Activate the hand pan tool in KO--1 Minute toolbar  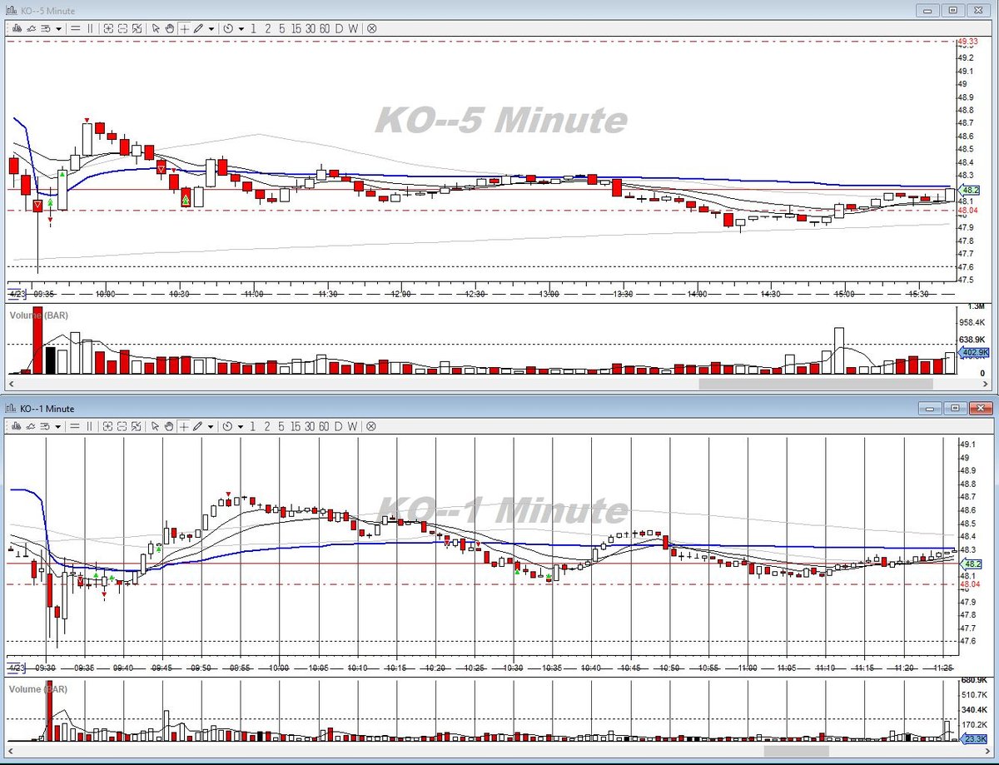click(170, 426)
